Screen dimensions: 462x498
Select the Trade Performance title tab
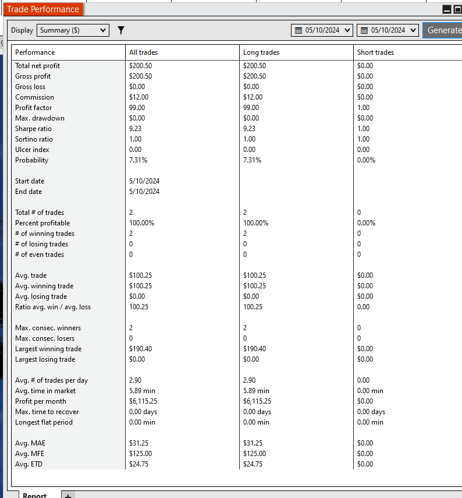pos(43,9)
